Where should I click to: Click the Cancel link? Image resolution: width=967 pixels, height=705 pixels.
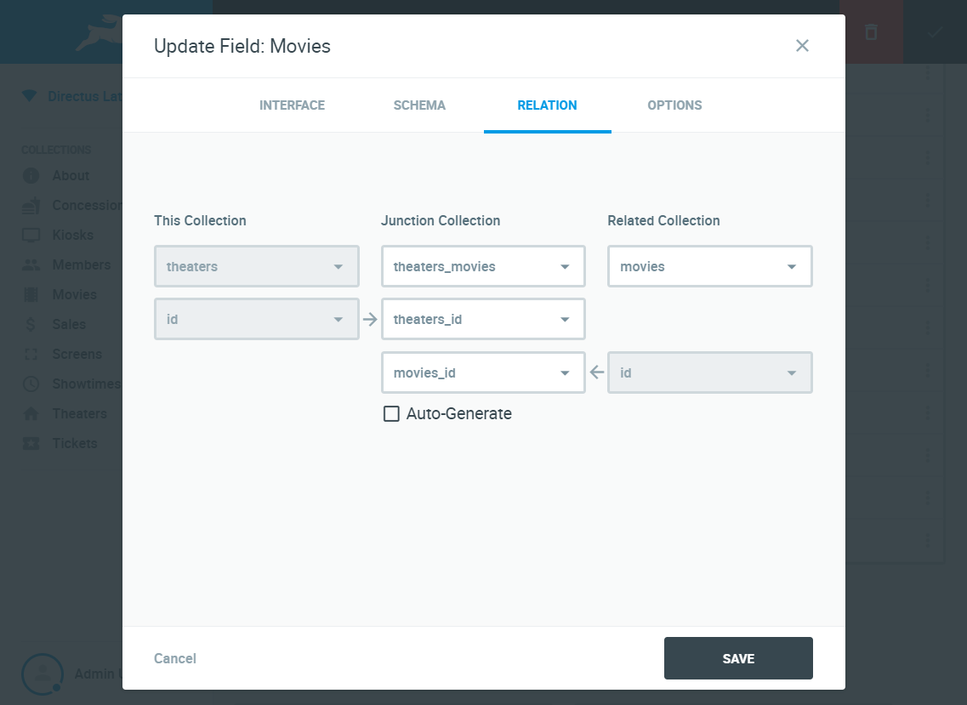click(175, 659)
